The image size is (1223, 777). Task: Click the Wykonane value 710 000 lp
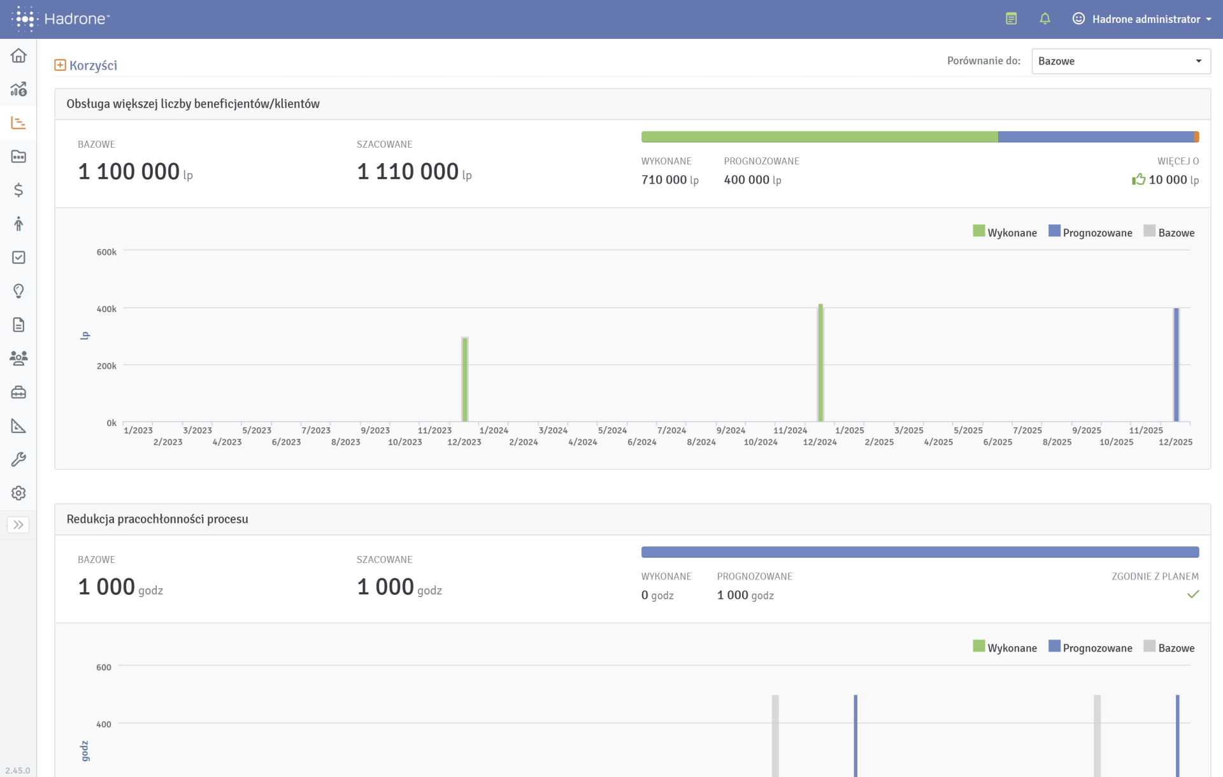point(670,180)
